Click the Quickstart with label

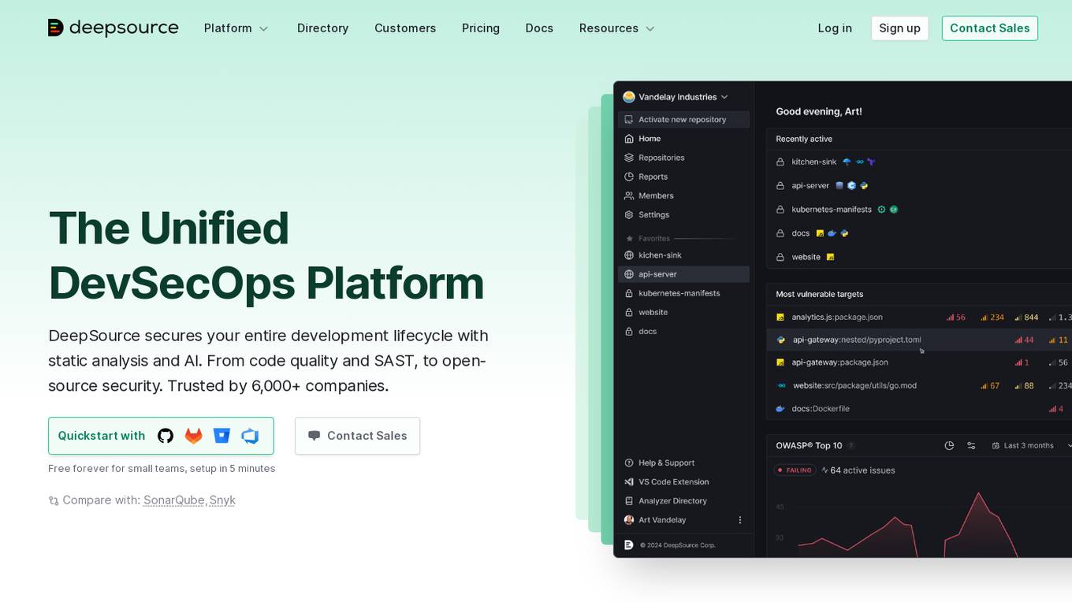(x=101, y=436)
